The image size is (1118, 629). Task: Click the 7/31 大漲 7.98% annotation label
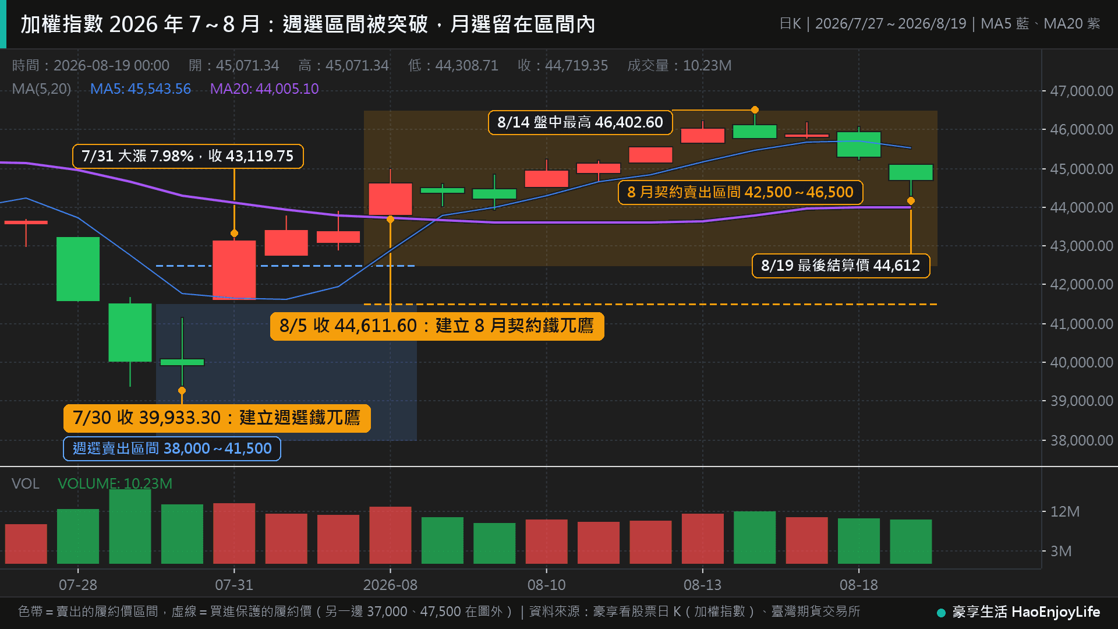coord(187,156)
